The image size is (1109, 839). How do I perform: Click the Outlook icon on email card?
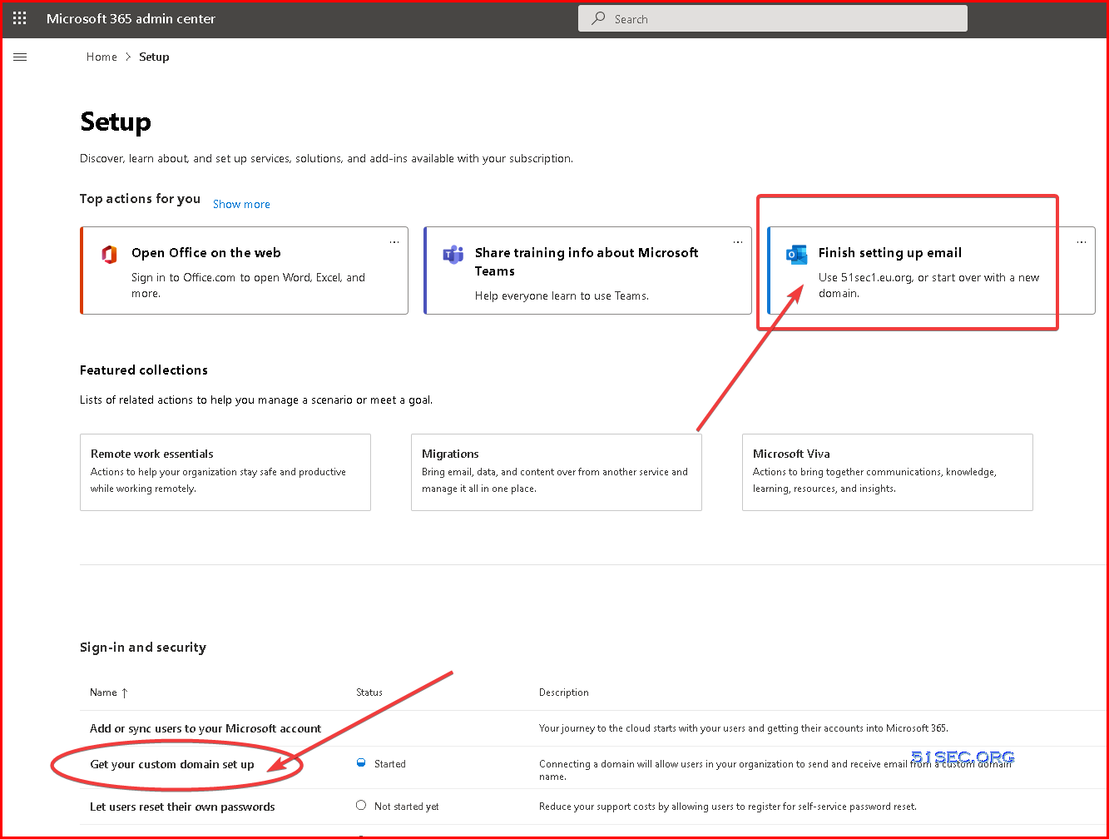point(796,255)
